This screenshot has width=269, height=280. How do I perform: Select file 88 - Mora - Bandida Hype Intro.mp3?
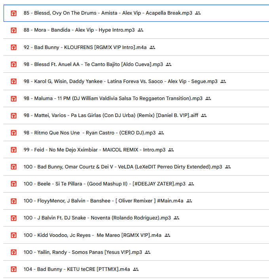pos(136,30)
